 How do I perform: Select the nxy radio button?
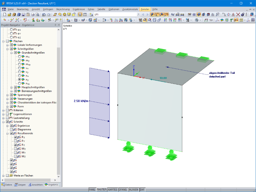[x=20, y=84]
